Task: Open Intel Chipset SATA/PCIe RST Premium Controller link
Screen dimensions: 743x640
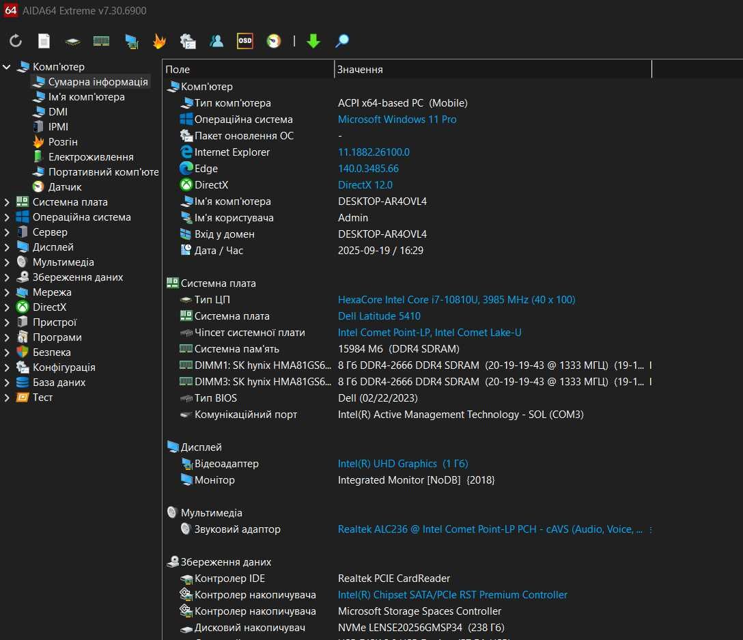Action: (453, 595)
